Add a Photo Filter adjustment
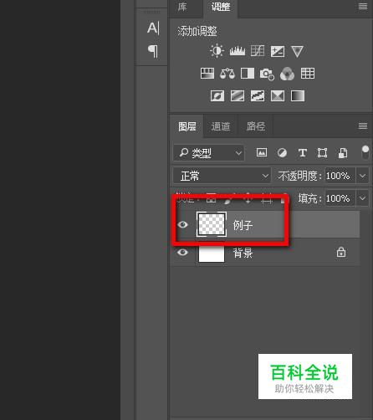373x420 pixels. 267,74
